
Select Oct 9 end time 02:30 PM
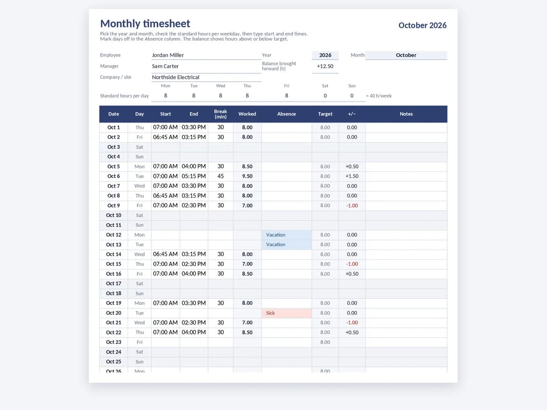pyautogui.click(x=194, y=205)
